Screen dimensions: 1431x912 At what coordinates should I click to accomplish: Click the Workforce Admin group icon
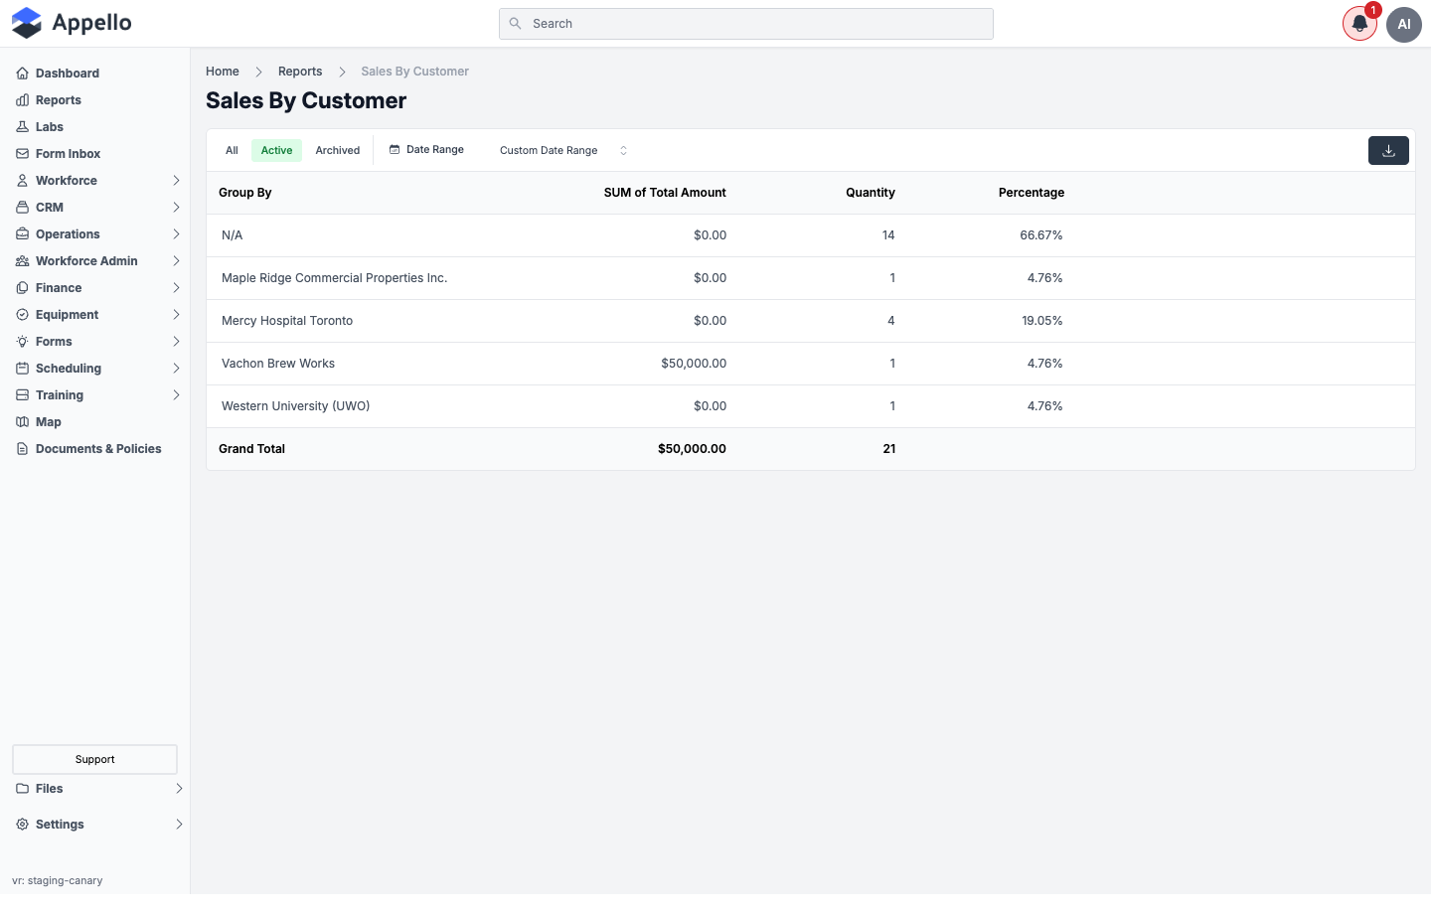[x=22, y=261]
